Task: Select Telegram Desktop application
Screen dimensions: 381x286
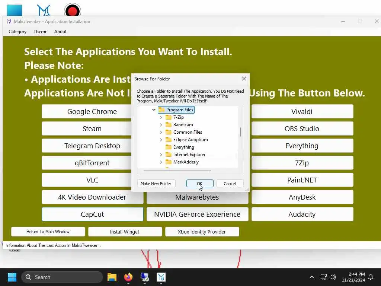Action: (x=87, y=146)
